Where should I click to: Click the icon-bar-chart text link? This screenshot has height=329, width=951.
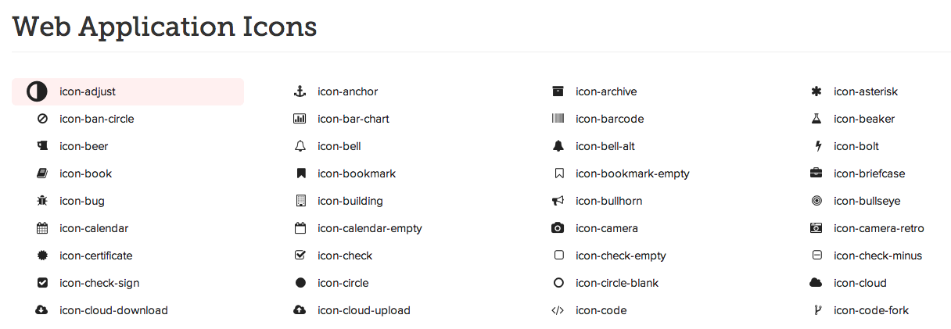(353, 119)
